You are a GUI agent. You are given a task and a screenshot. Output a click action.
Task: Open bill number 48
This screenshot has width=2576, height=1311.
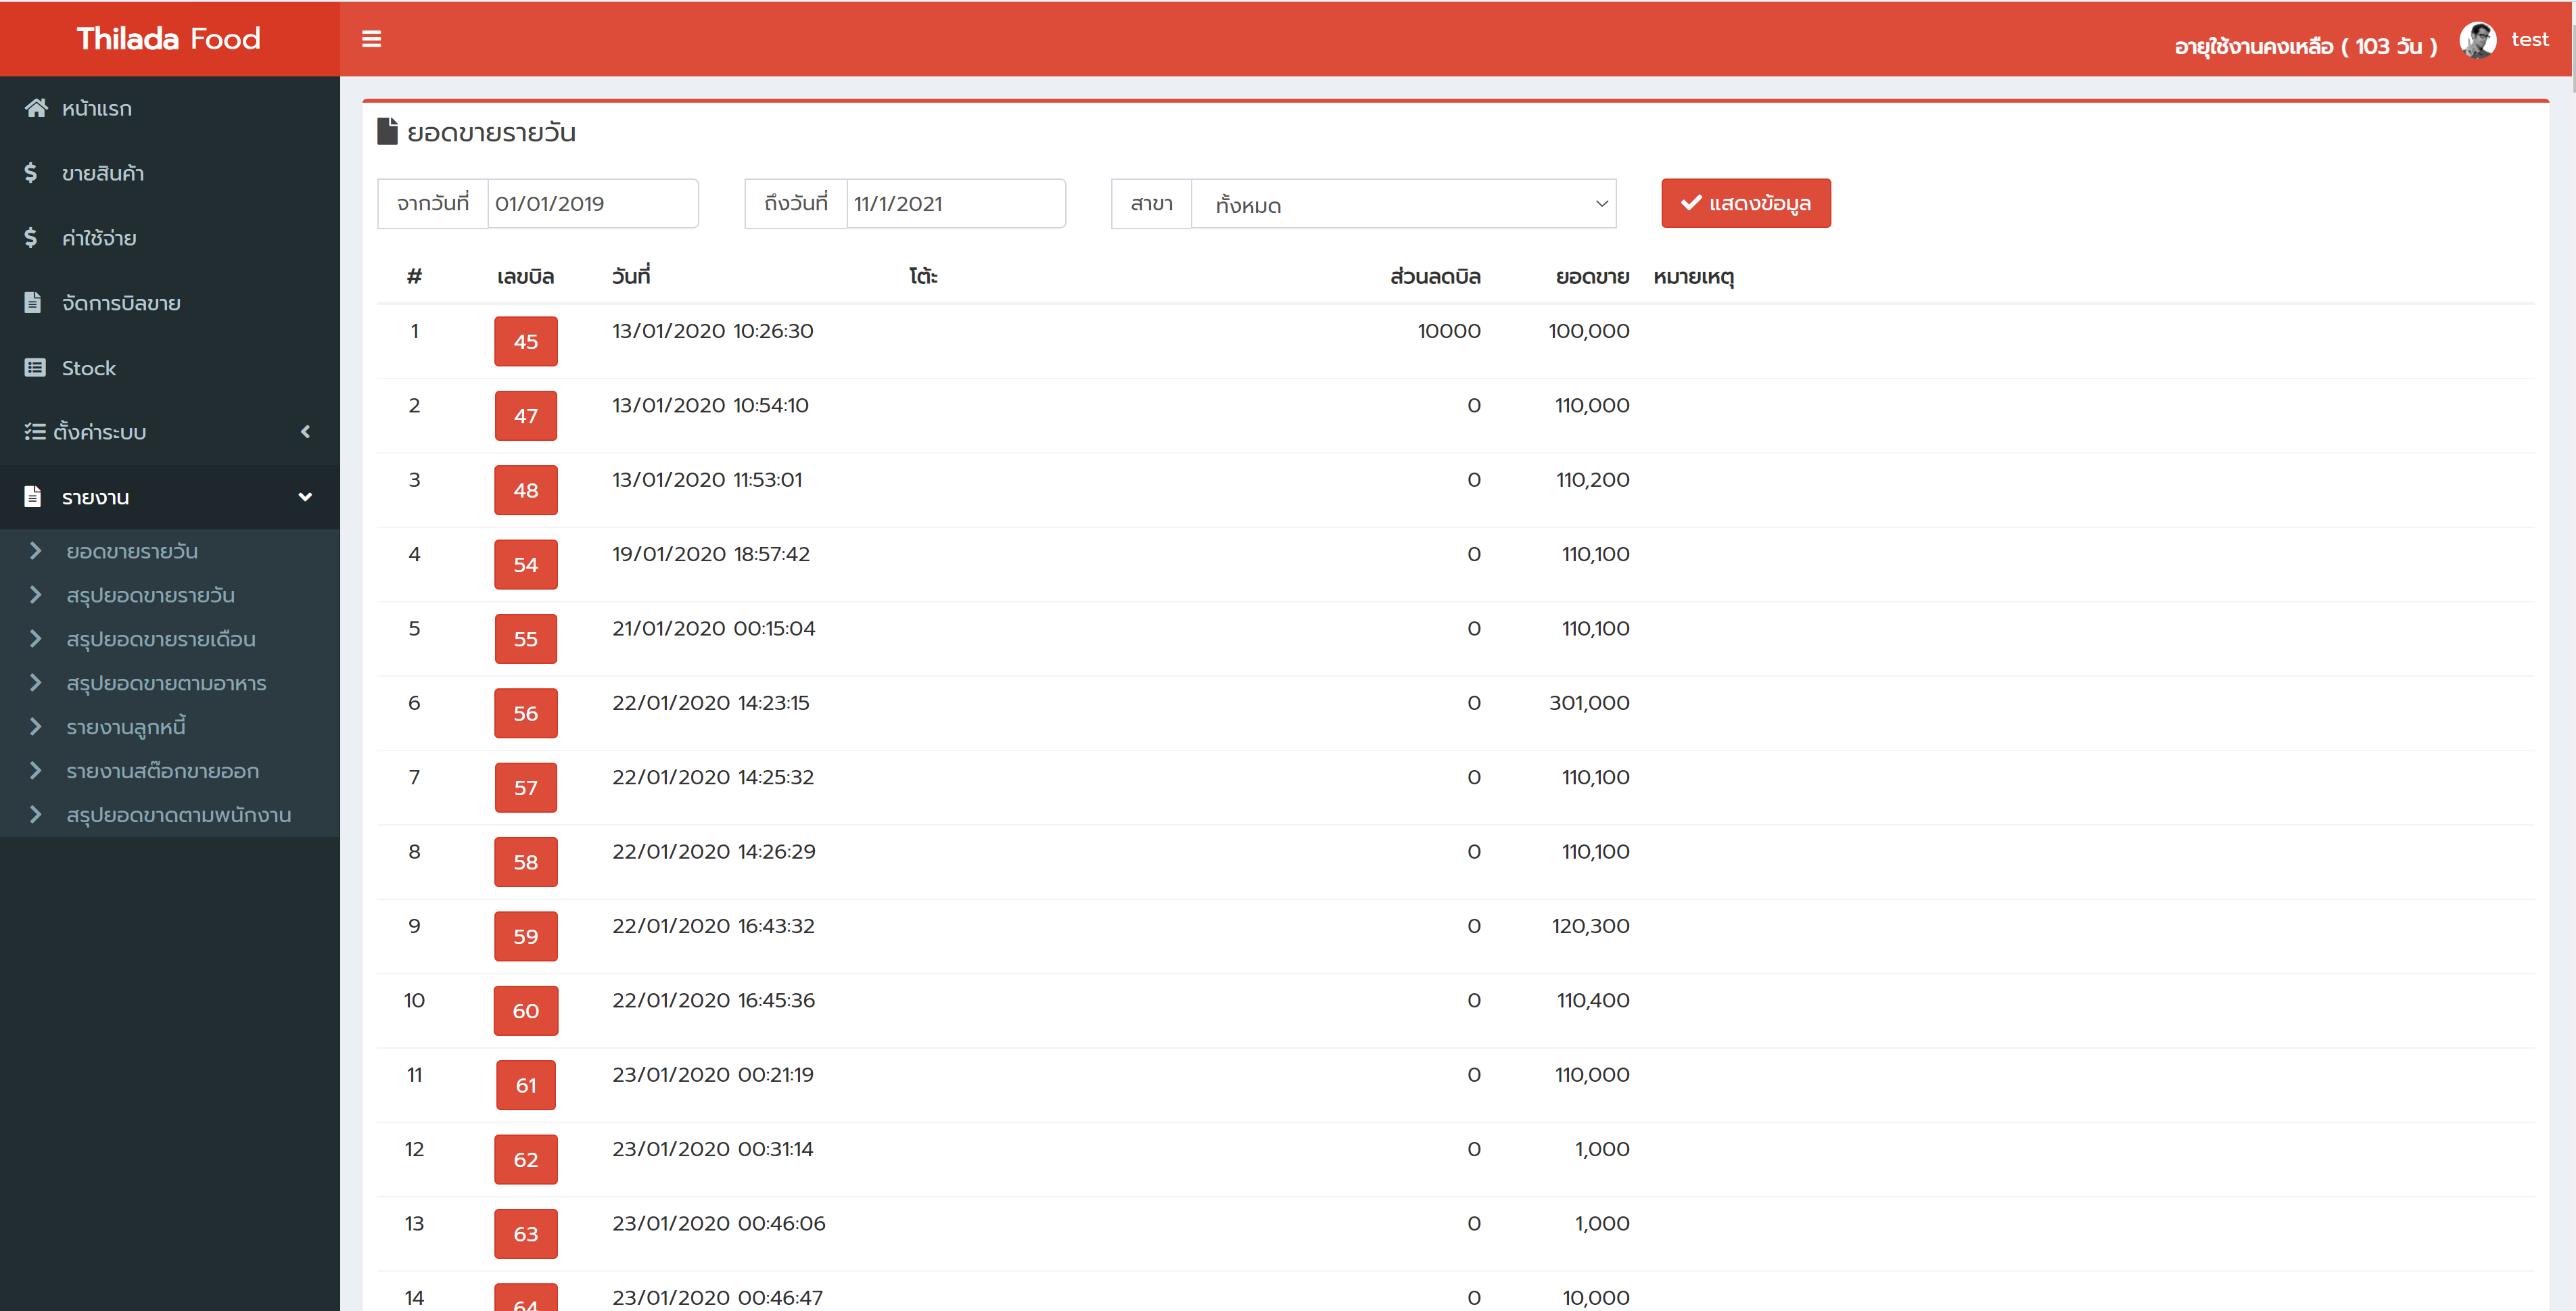(x=525, y=490)
